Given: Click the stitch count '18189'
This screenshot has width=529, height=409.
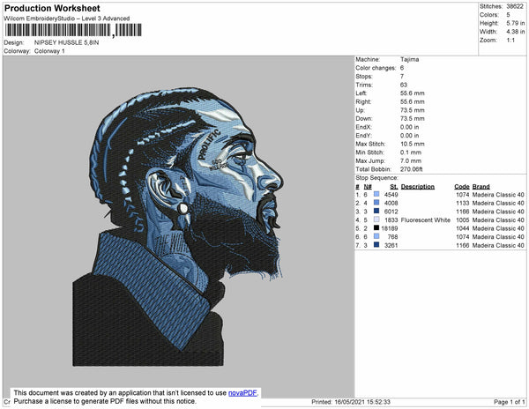Looking at the screenshot, I should [x=390, y=228].
